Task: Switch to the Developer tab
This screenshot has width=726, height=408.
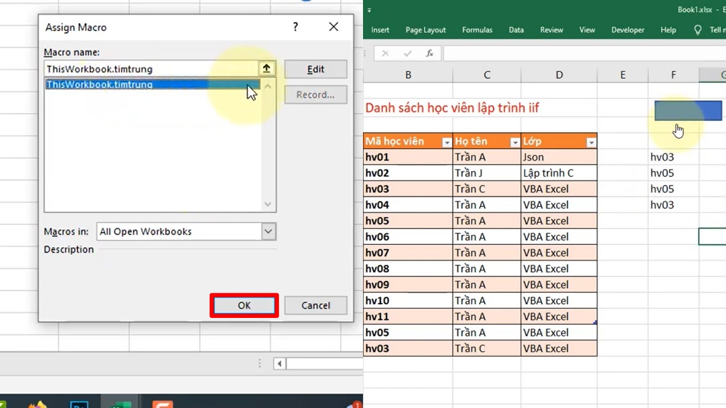Action: 628,30
